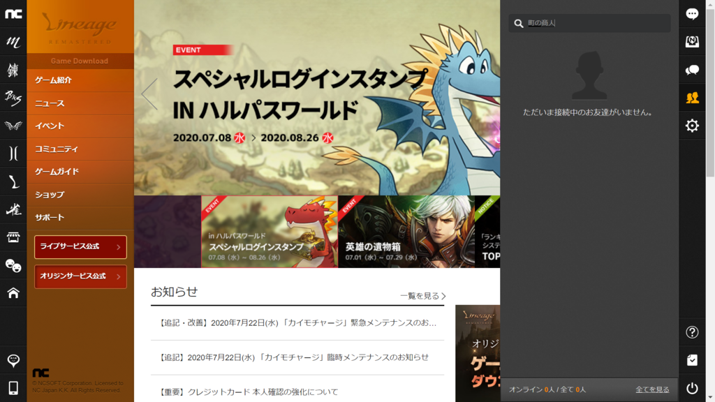Click 全てを見る link in friends panel
The width and height of the screenshot is (715, 402).
tap(653, 389)
